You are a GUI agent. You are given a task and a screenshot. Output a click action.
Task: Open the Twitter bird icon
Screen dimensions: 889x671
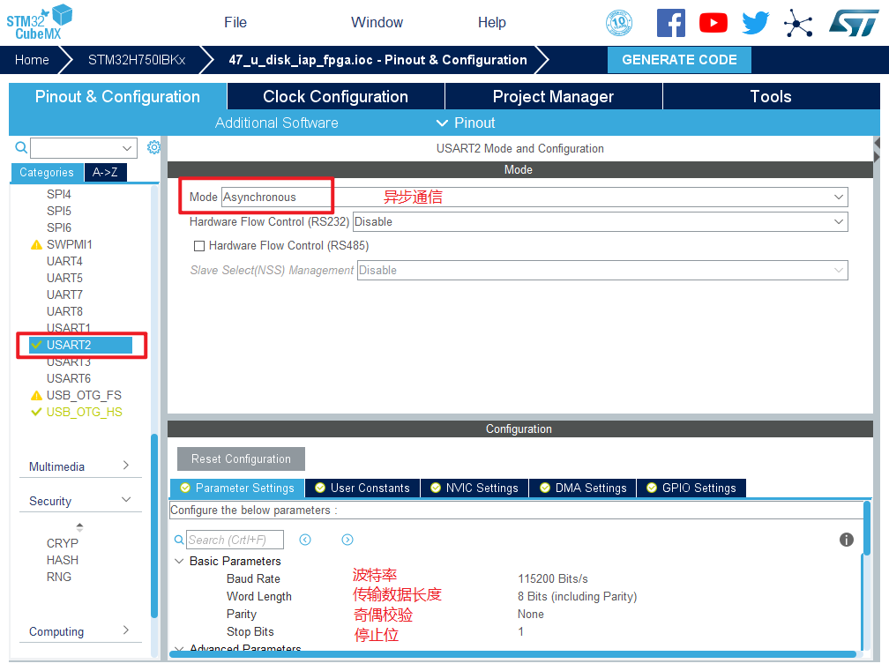coord(755,23)
